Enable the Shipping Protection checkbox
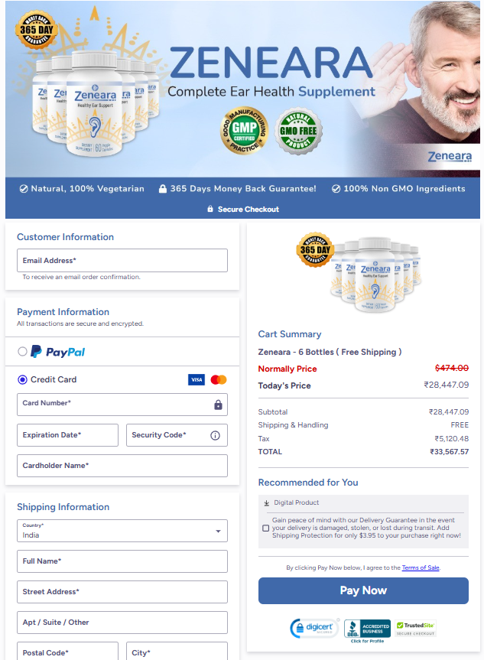 265,528
